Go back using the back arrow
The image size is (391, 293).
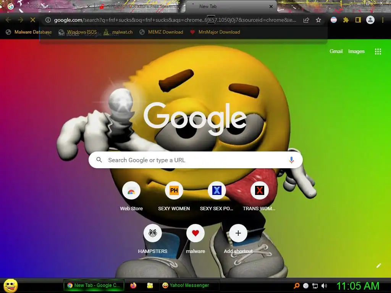(x=8, y=20)
